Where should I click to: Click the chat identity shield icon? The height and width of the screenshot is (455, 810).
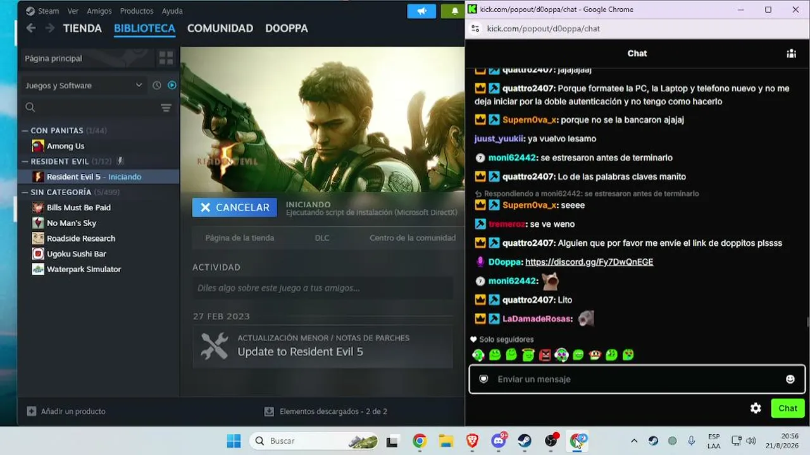(x=484, y=379)
